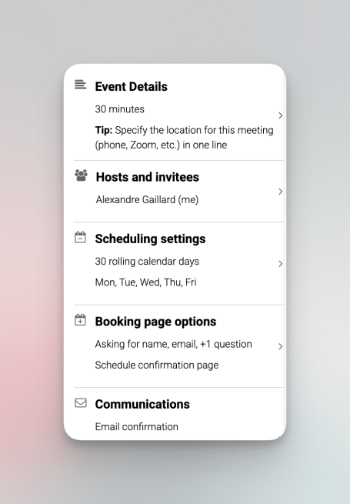Click Email confirmation under Communications
The width and height of the screenshot is (350, 504).
click(x=137, y=427)
